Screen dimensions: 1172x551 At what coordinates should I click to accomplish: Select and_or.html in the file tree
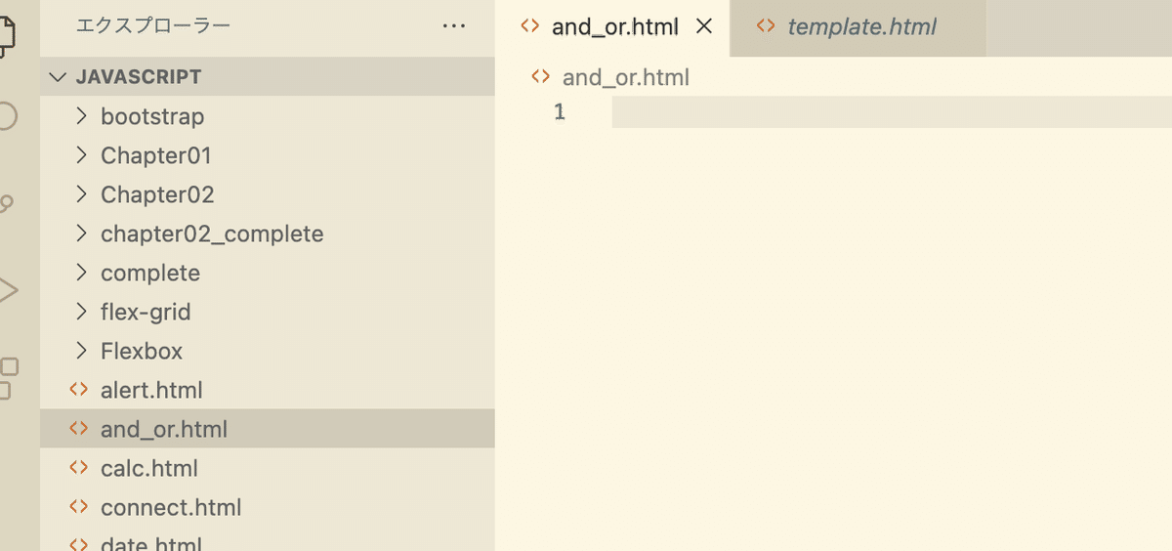click(163, 429)
